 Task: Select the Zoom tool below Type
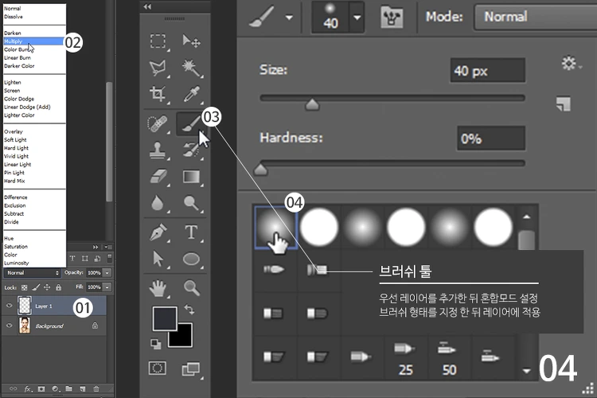pyautogui.click(x=192, y=288)
